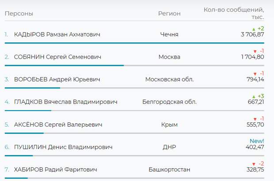Viewport: 274px width, 181px height.
Task: Click green up arrow next to +3
Action: point(254,96)
